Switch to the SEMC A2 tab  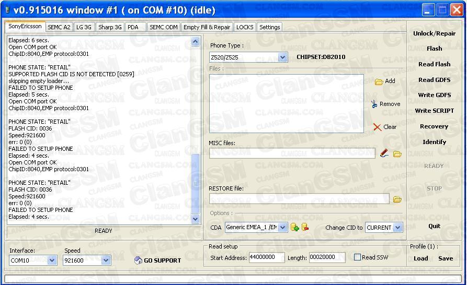pos(59,27)
